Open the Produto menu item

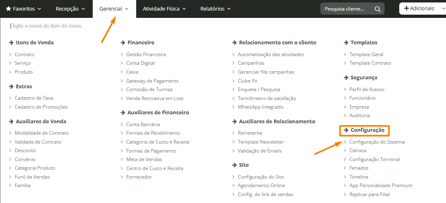pos(24,72)
